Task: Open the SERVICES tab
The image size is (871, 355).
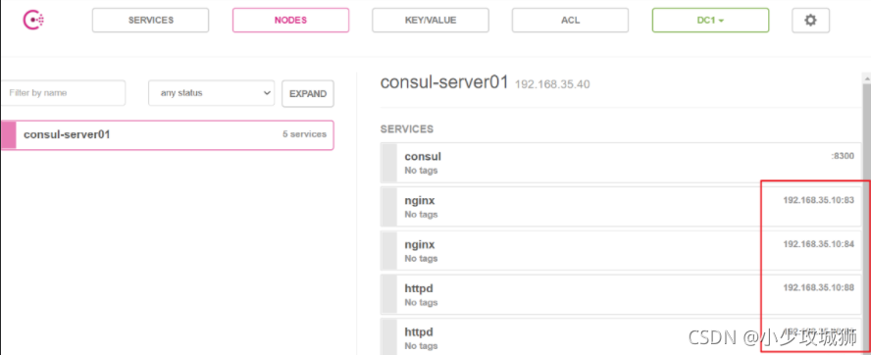Action: coord(150,20)
